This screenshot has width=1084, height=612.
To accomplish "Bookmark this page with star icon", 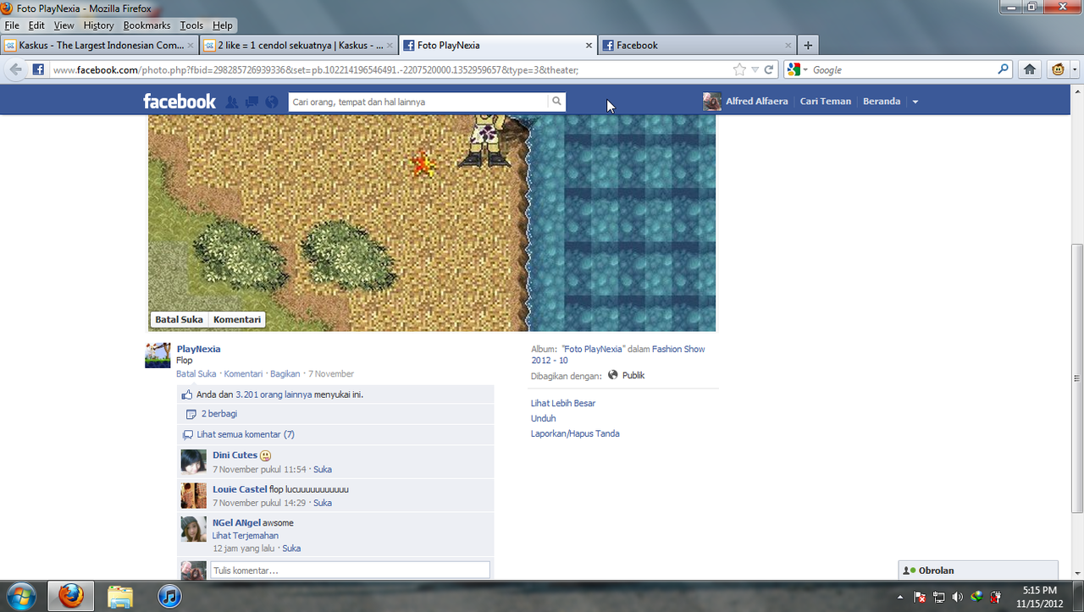I will coord(739,69).
